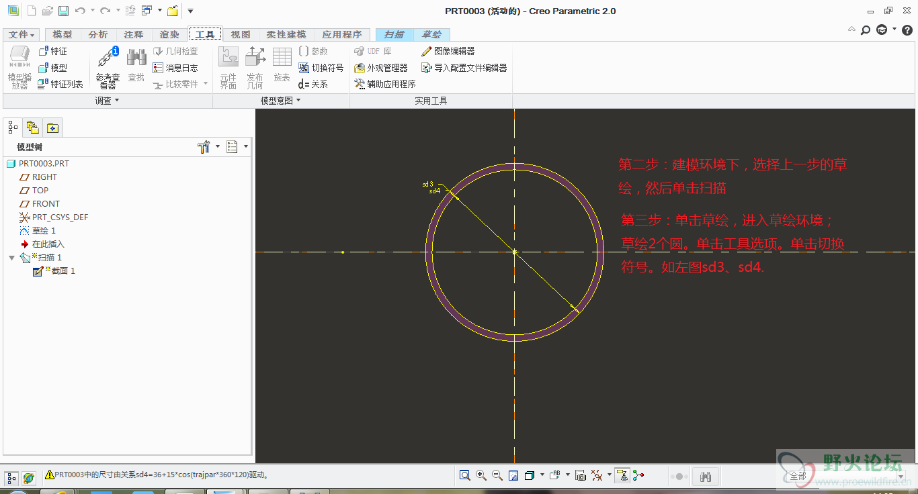
Task: Collapse the 扫描 1 tree node
Action: click(x=11, y=258)
